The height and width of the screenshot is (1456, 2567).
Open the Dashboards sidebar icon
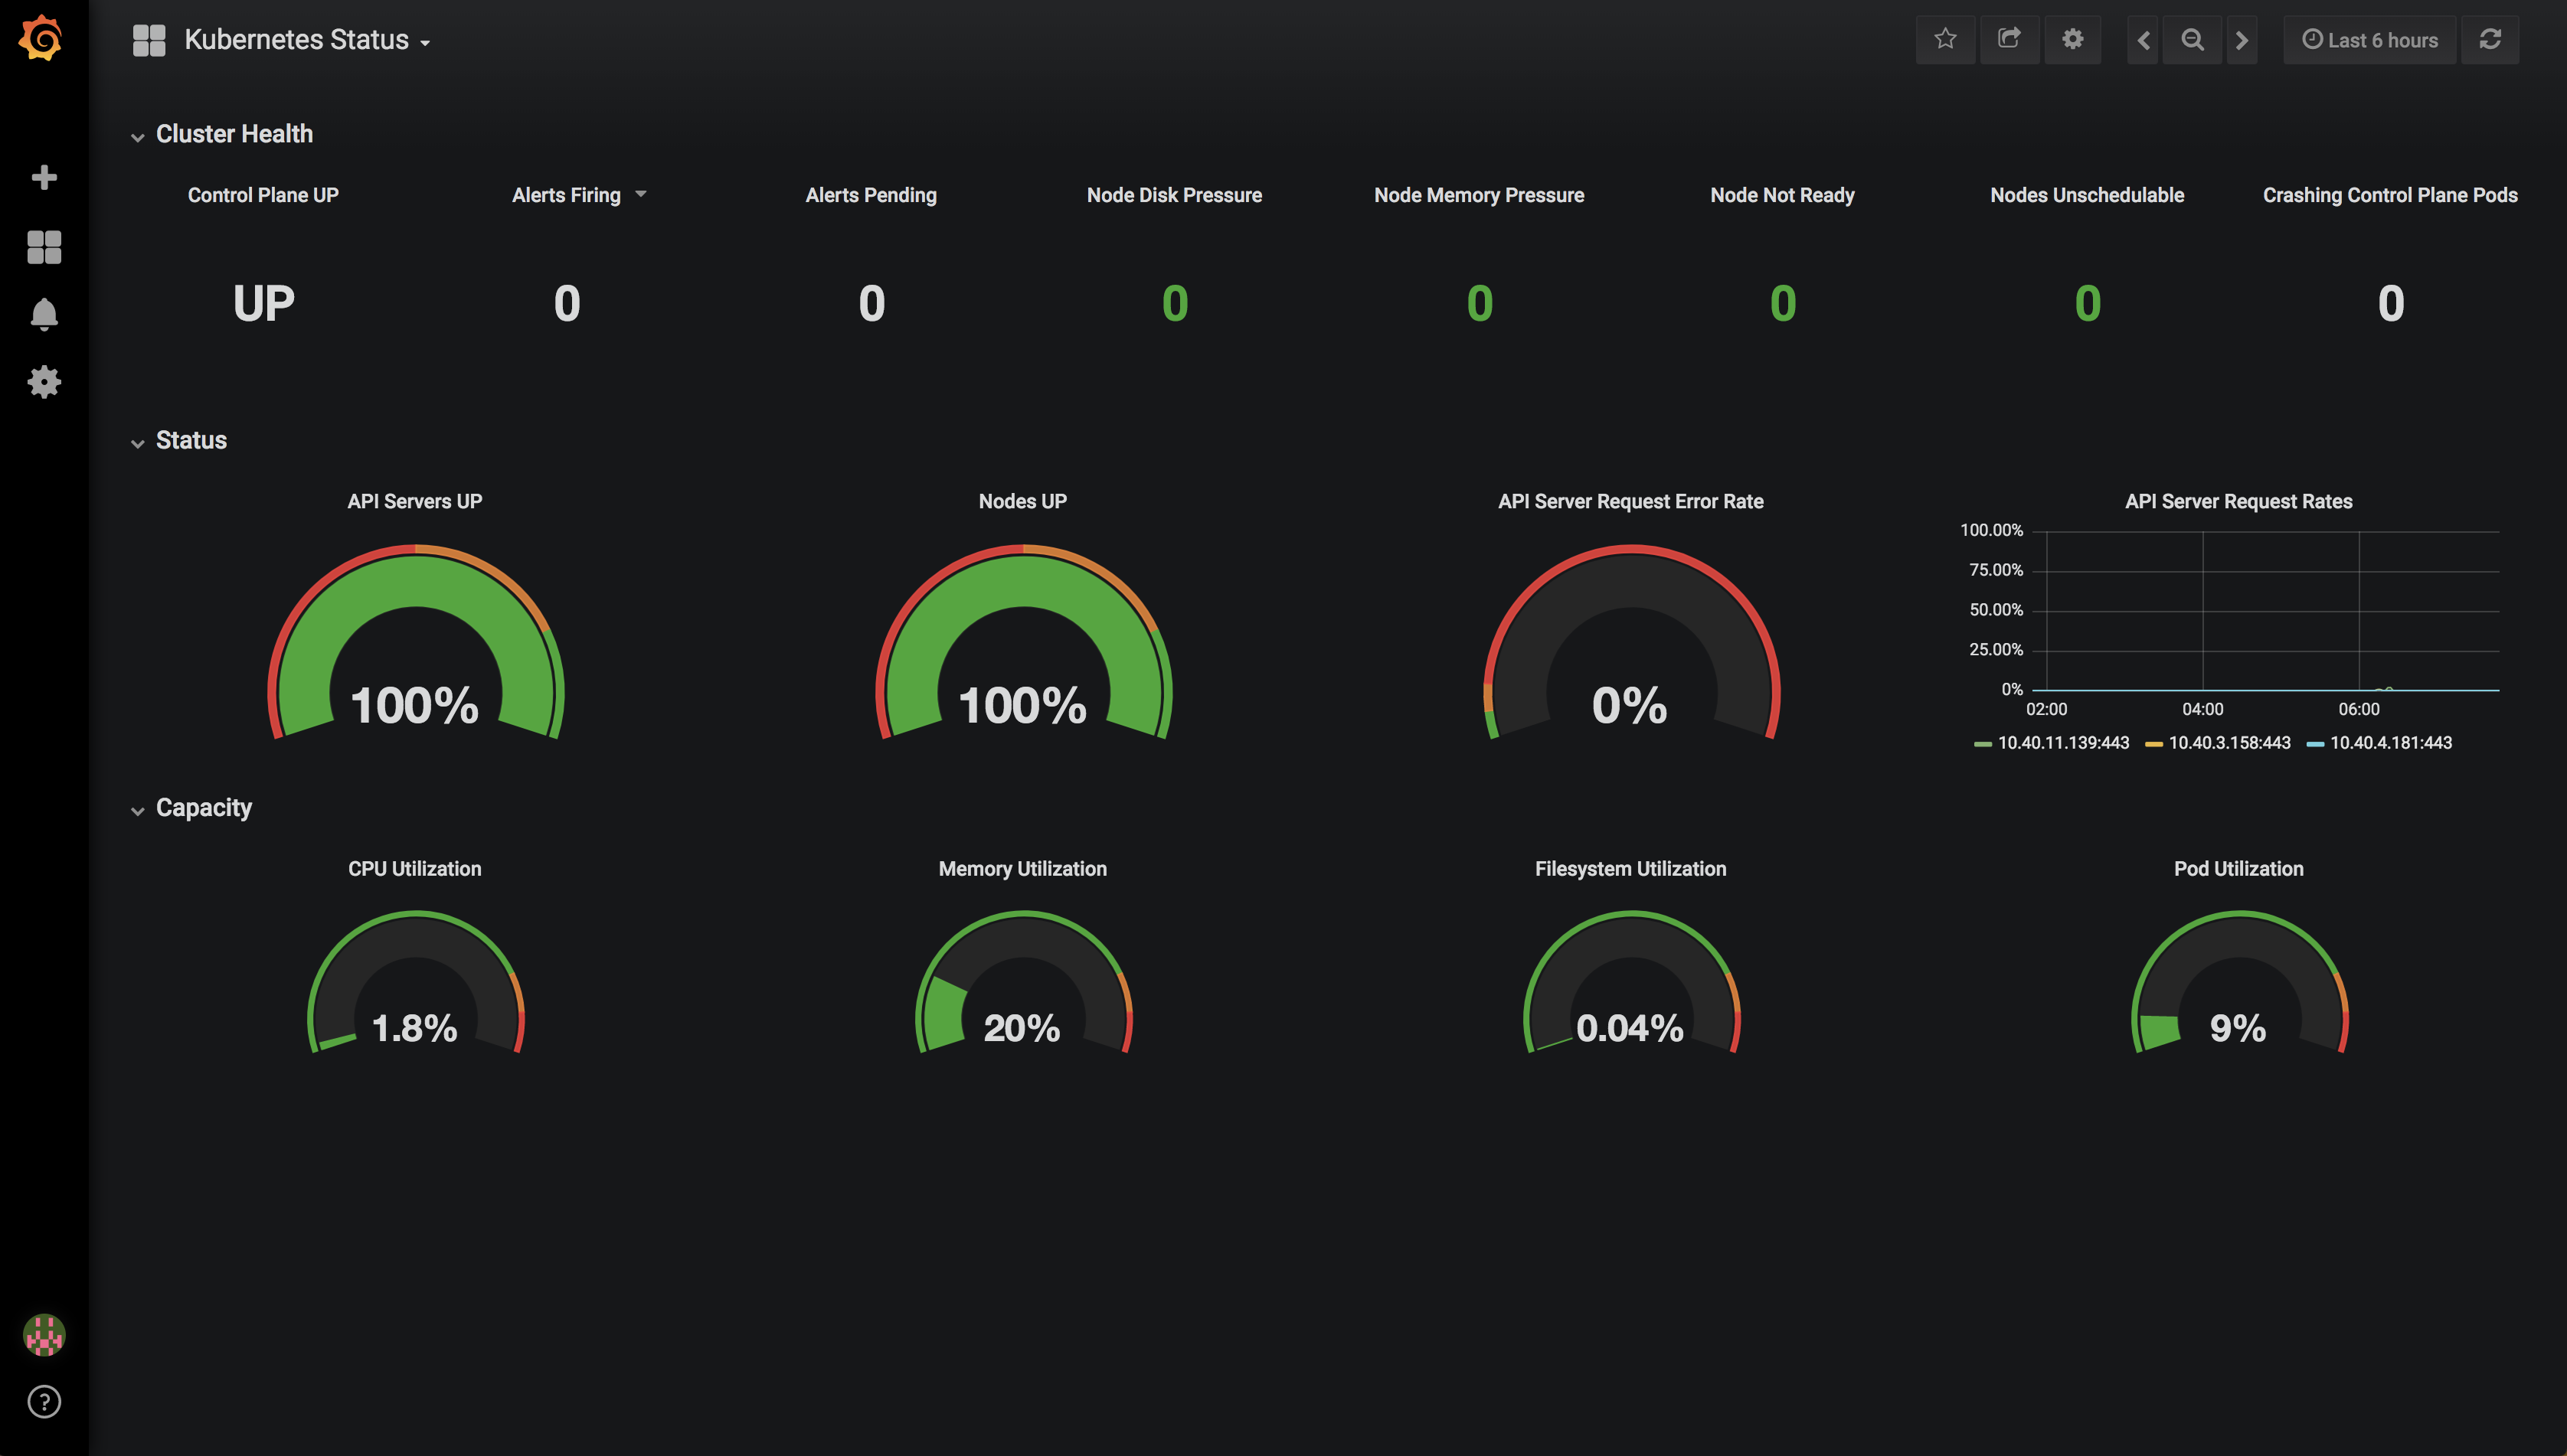pos(43,247)
